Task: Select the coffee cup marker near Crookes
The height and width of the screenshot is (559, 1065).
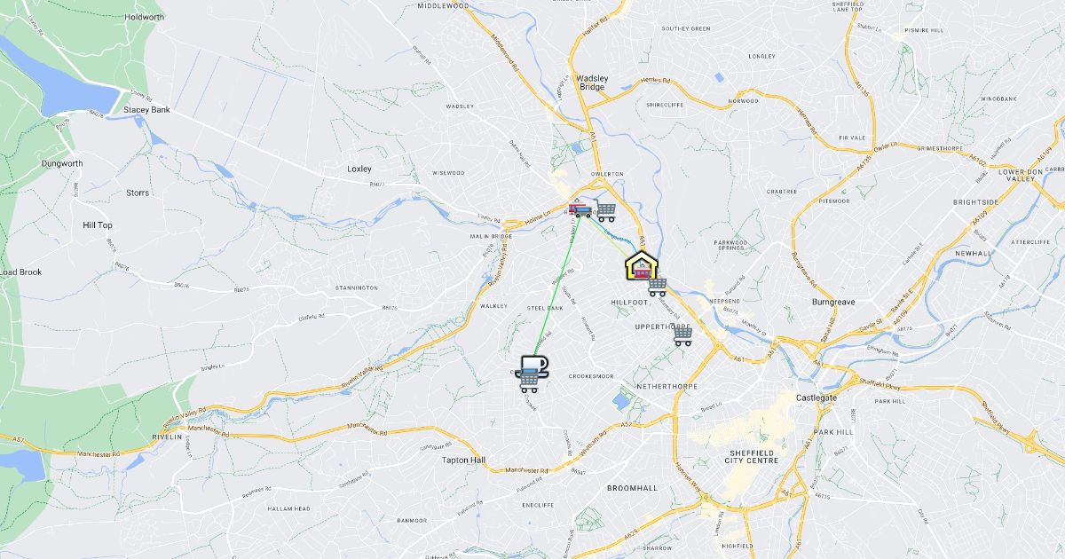Action: (532, 364)
